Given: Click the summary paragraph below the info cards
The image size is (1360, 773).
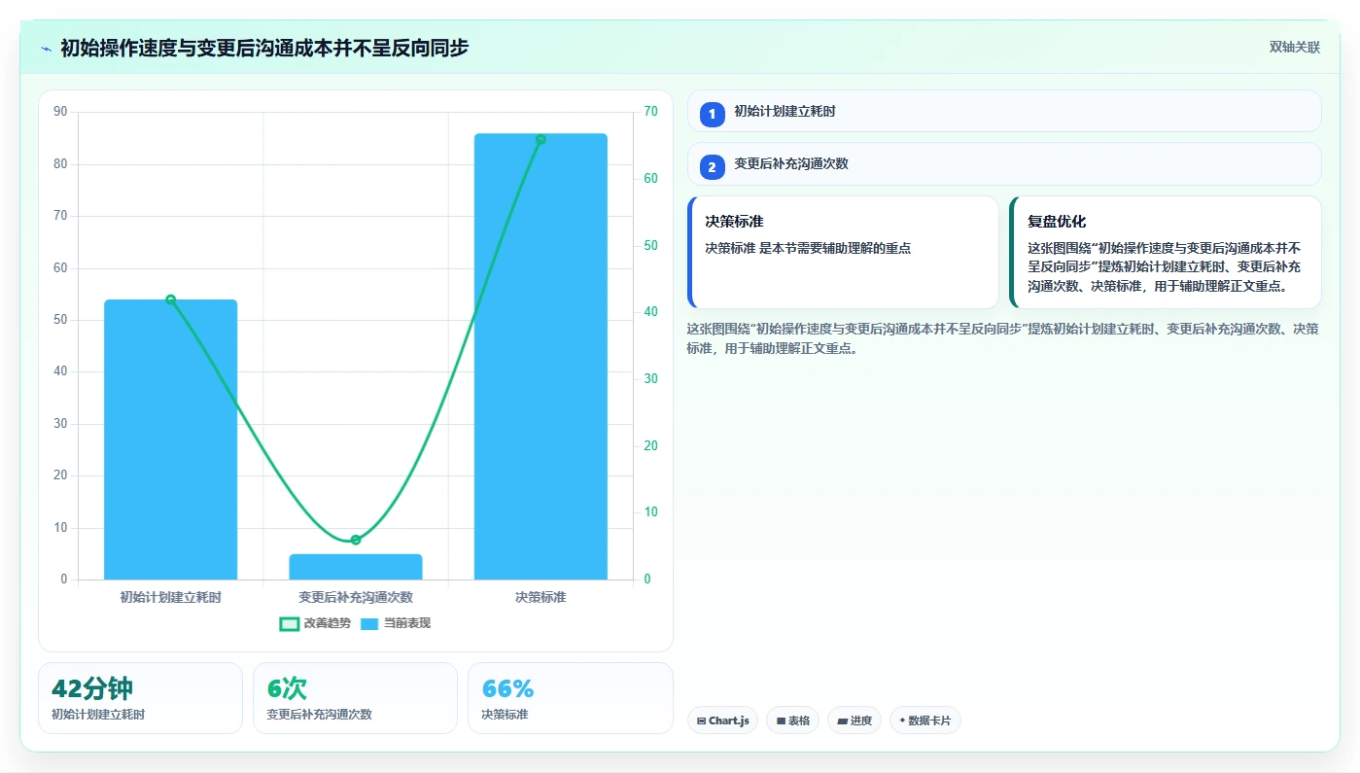Looking at the screenshot, I should pyautogui.click(x=1002, y=338).
